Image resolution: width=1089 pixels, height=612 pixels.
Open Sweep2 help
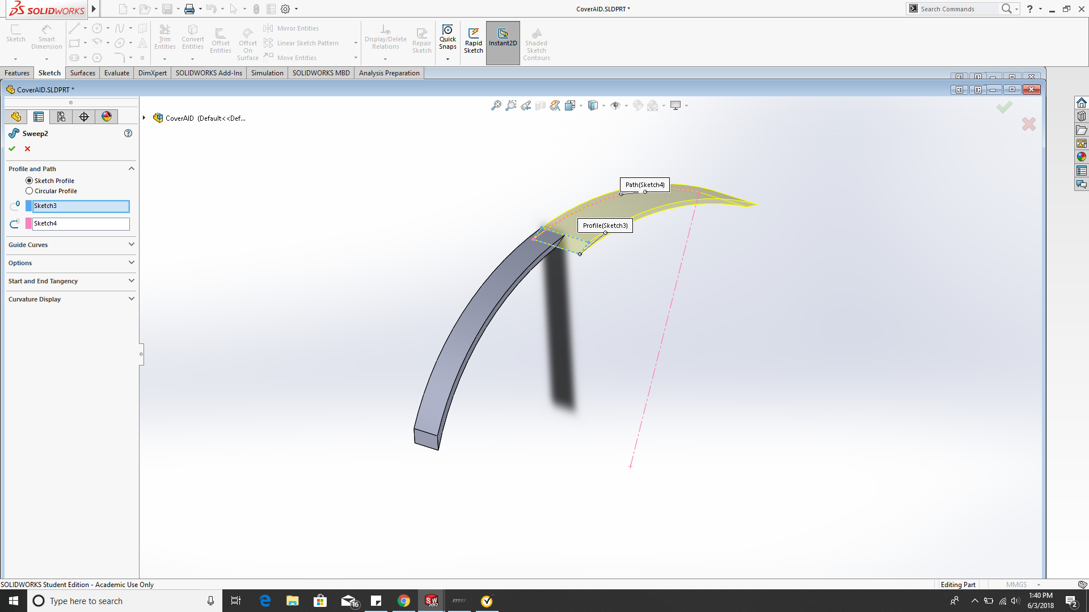pos(128,133)
